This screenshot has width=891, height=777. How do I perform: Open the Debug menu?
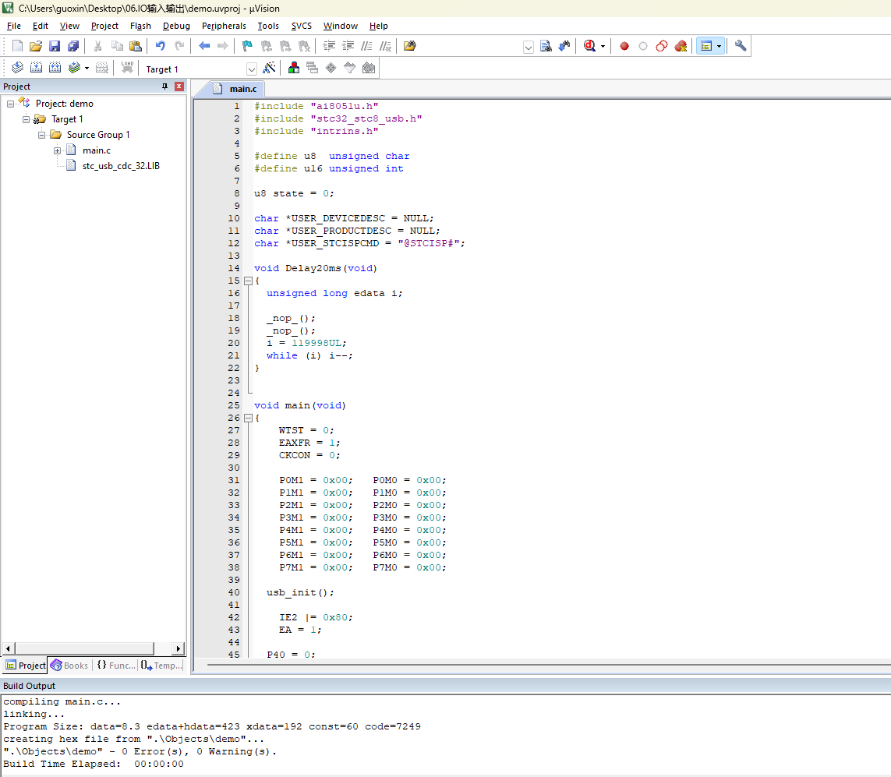click(176, 26)
